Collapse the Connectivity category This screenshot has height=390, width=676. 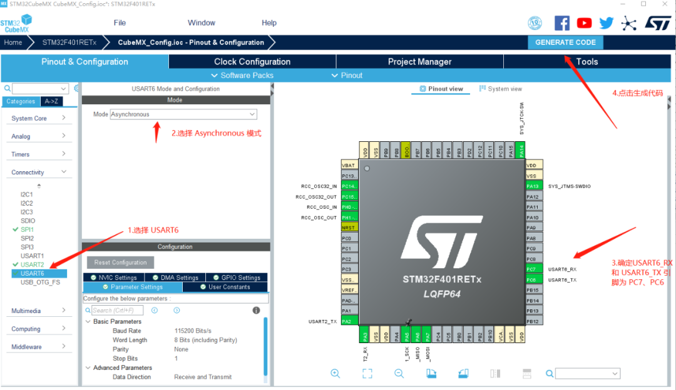[x=39, y=172]
